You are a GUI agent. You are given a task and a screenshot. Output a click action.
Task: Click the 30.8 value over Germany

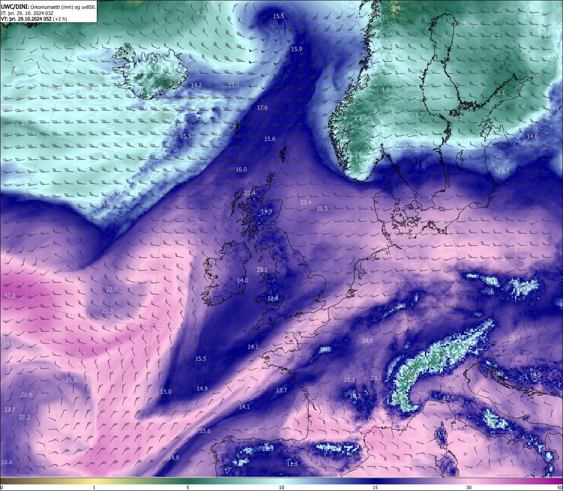click(x=448, y=250)
